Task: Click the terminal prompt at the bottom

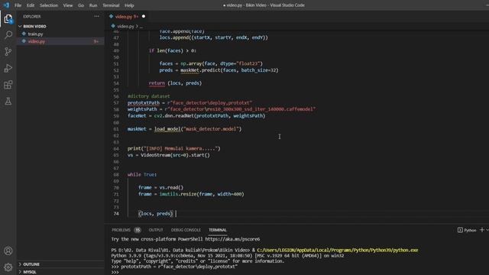Action: [115, 272]
